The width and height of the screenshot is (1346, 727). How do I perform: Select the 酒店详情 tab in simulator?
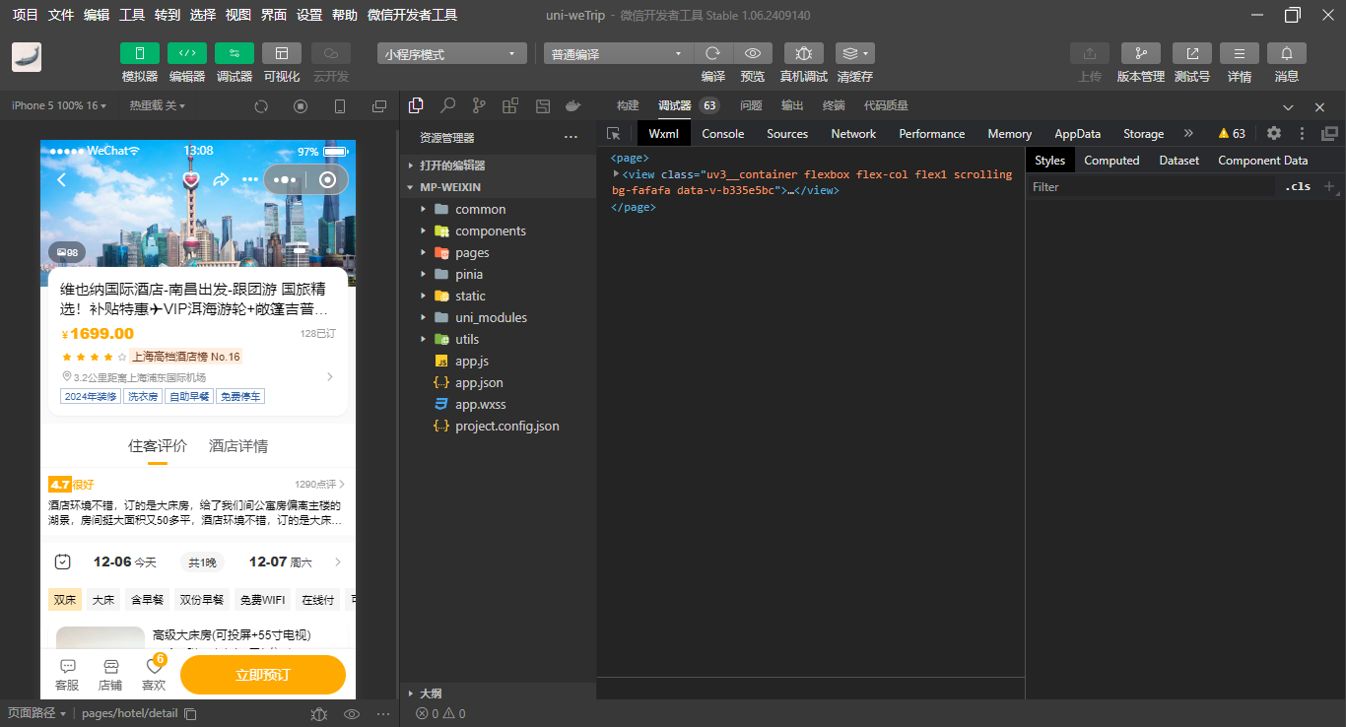coord(238,446)
